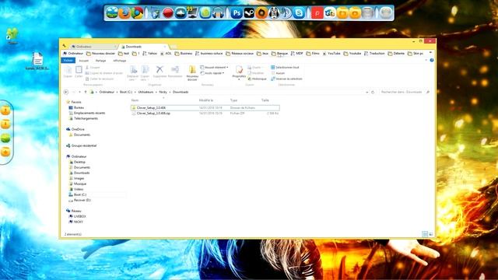Open Skype from the top dock
The image size is (498, 280).
click(x=299, y=13)
